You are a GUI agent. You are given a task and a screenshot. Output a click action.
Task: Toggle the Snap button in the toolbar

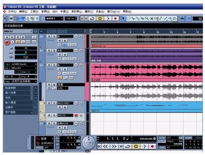click(x=189, y=18)
